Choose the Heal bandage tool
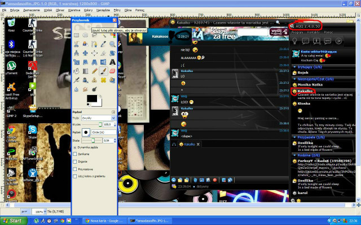This screenshot has width=361, height=225. pyautogui.click(x=103, y=80)
